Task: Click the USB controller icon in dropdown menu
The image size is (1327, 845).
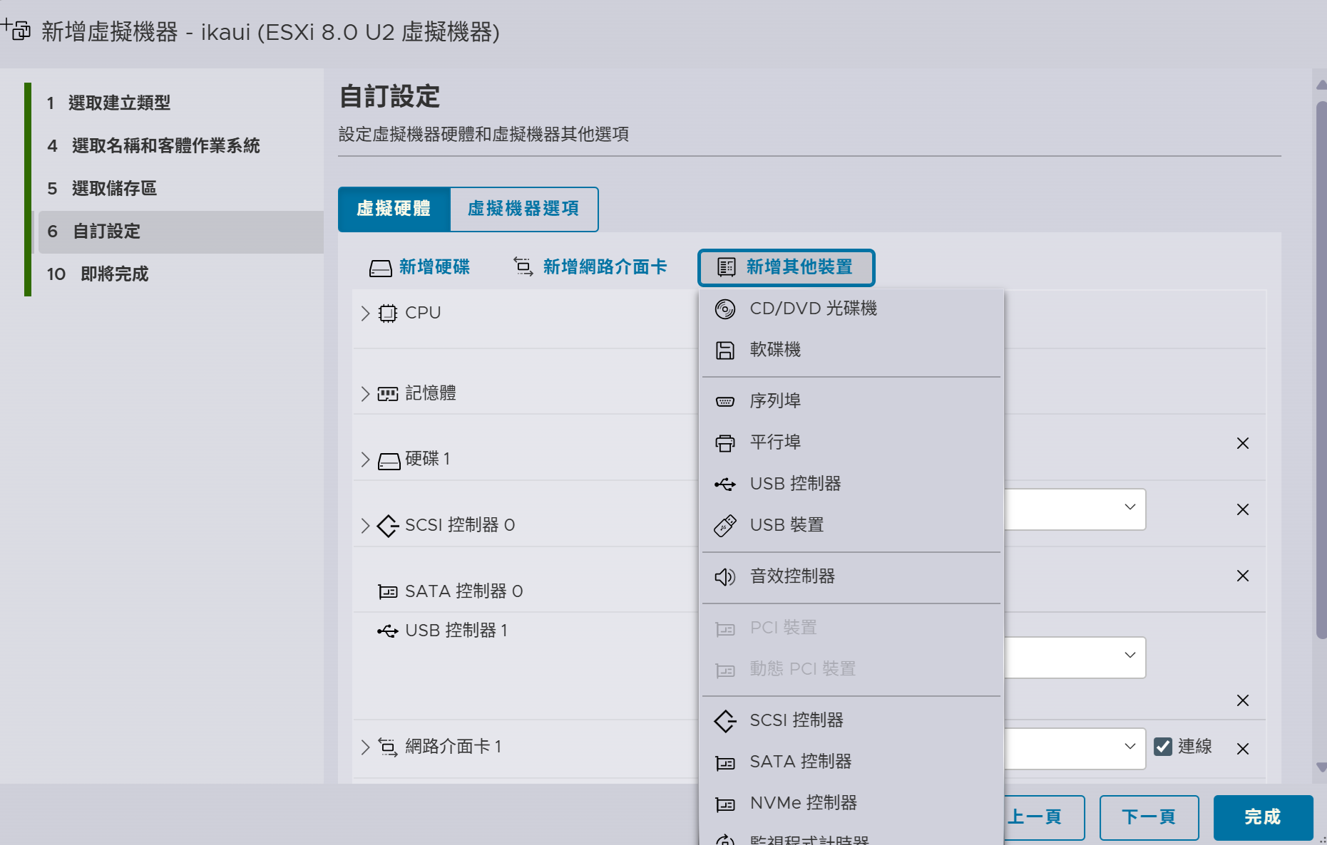Action: [724, 484]
